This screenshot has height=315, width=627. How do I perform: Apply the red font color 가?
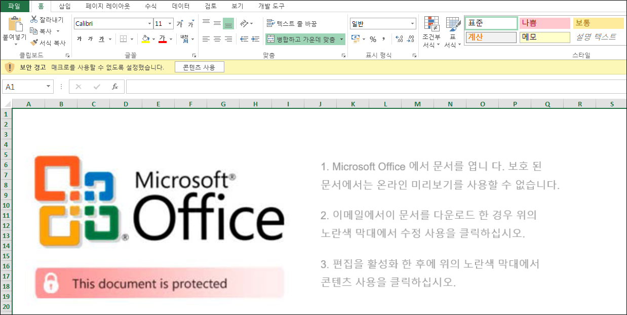click(163, 39)
